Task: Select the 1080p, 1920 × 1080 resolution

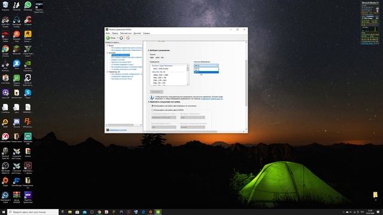Action: (160, 75)
